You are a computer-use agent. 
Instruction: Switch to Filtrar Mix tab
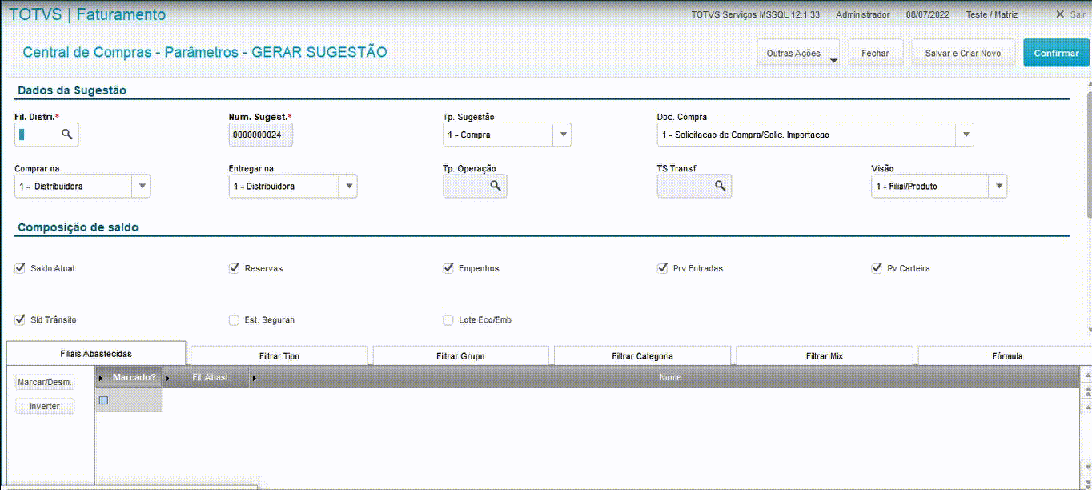click(825, 355)
